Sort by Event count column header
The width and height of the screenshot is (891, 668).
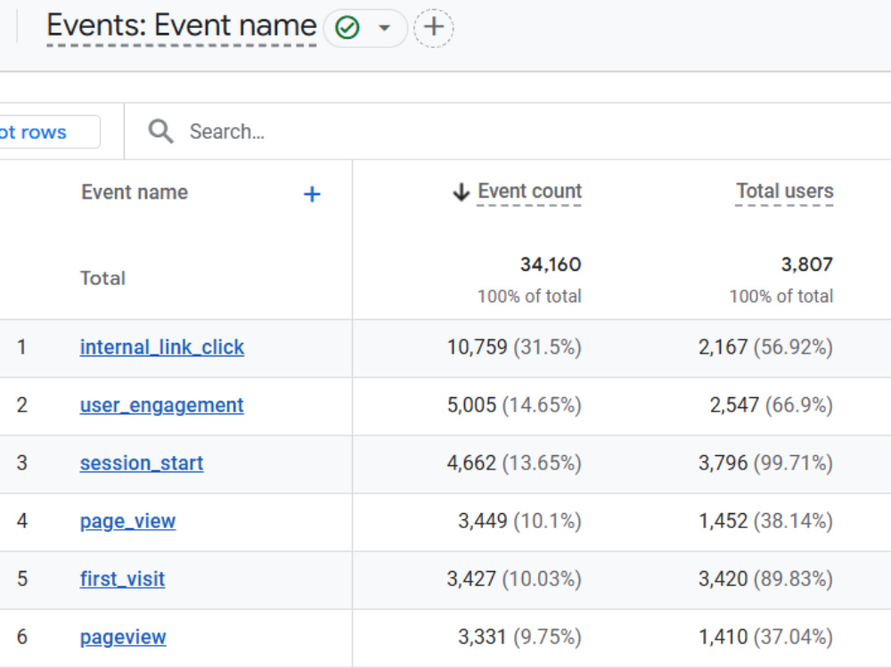(x=529, y=191)
